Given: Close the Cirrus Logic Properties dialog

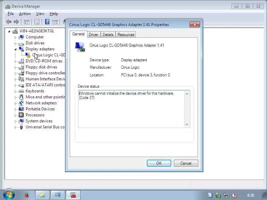Looking at the screenshot, I should click(x=195, y=24).
